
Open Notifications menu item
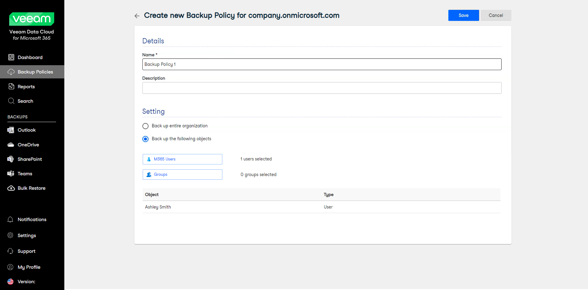coord(32,220)
